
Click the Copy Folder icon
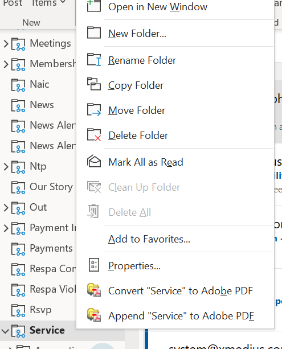point(94,84)
